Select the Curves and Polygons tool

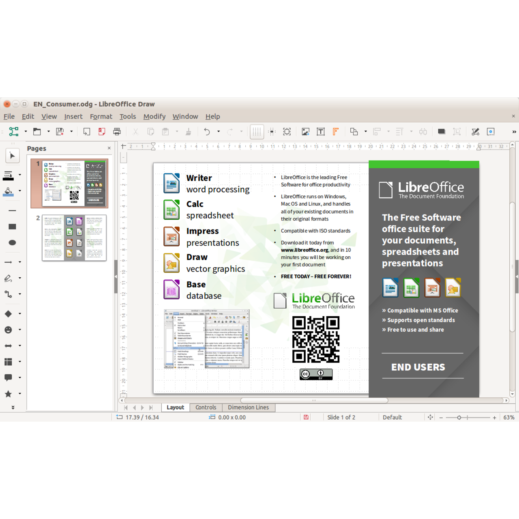point(9,278)
